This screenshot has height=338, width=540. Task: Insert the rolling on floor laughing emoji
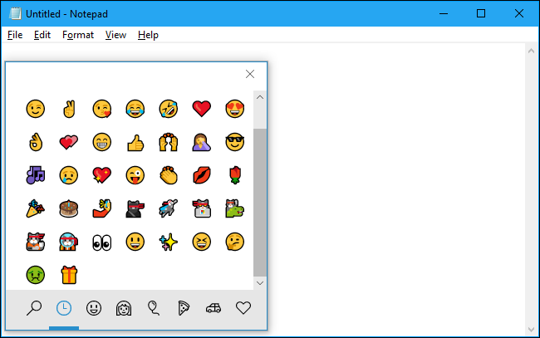pyautogui.click(x=169, y=109)
